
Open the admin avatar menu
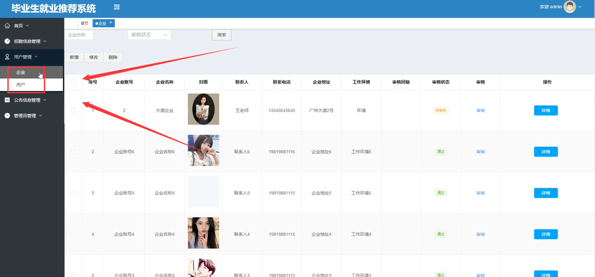pos(569,7)
